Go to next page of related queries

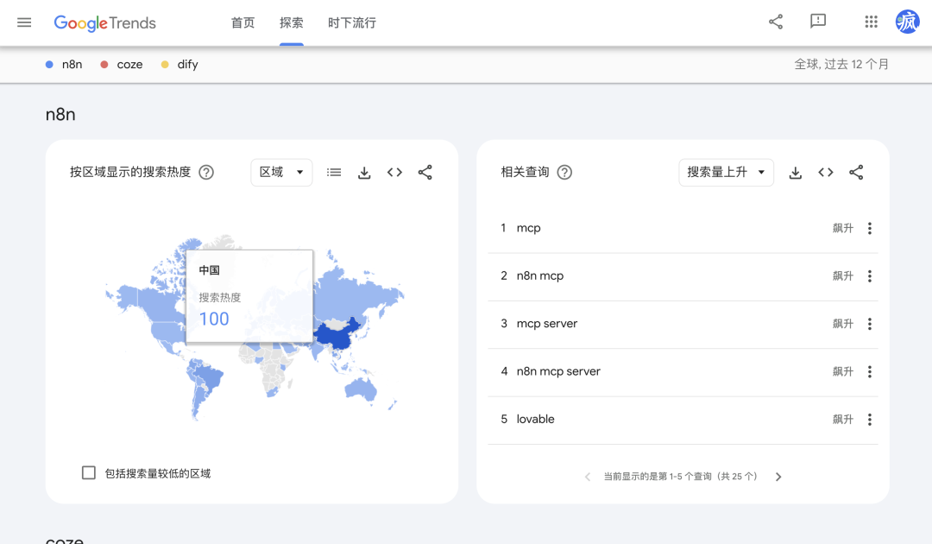click(778, 477)
